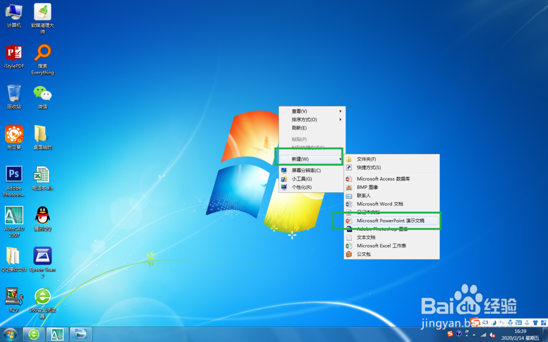Choose 刷新(E) in context menu
The height and width of the screenshot is (342, 548).
click(x=312, y=127)
